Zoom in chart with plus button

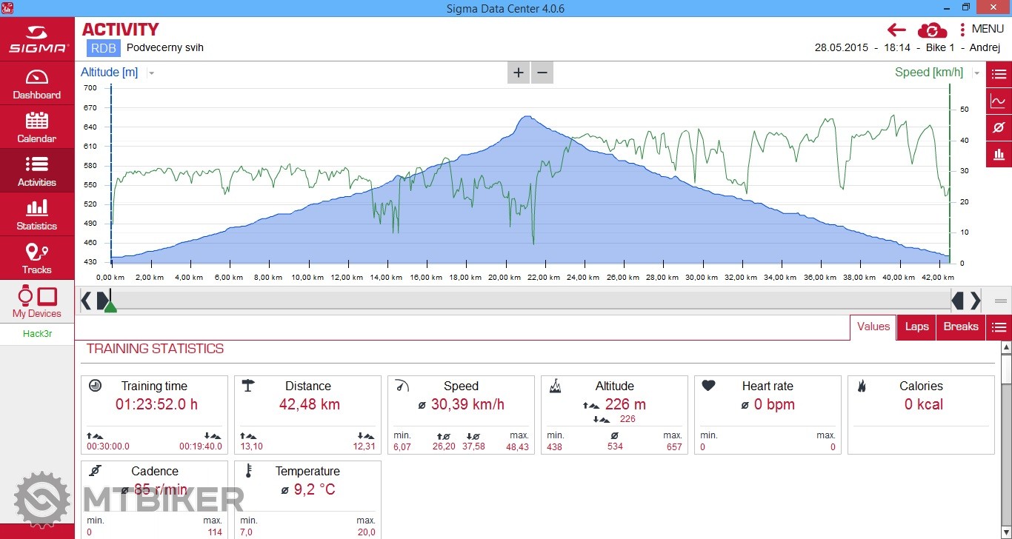(x=519, y=73)
